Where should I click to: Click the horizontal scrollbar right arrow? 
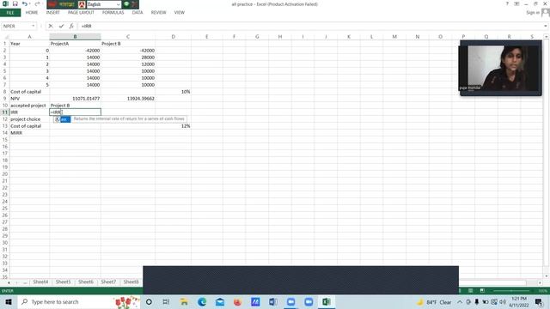click(540, 282)
